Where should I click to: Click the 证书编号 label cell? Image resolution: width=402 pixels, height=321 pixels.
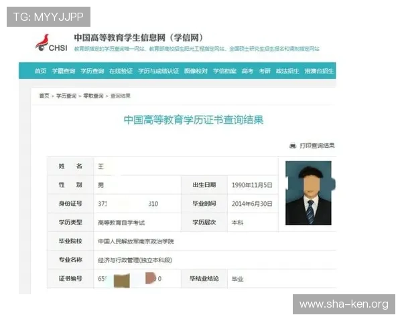click(x=70, y=278)
